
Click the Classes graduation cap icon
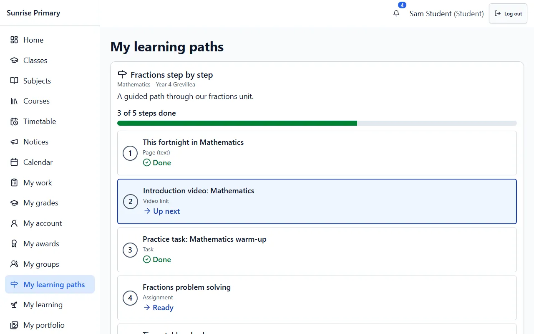(14, 61)
